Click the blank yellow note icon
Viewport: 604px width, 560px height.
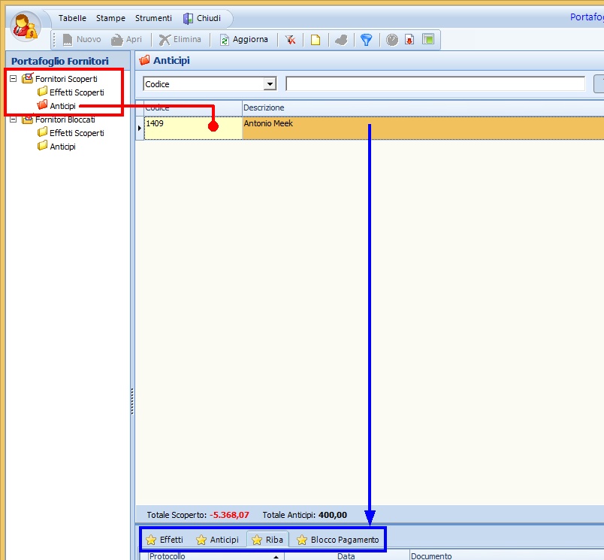316,40
